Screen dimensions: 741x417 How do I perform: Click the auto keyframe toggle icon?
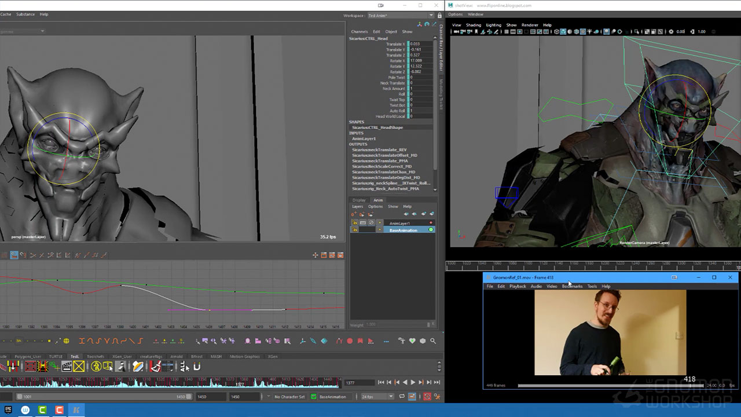tap(427, 397)
